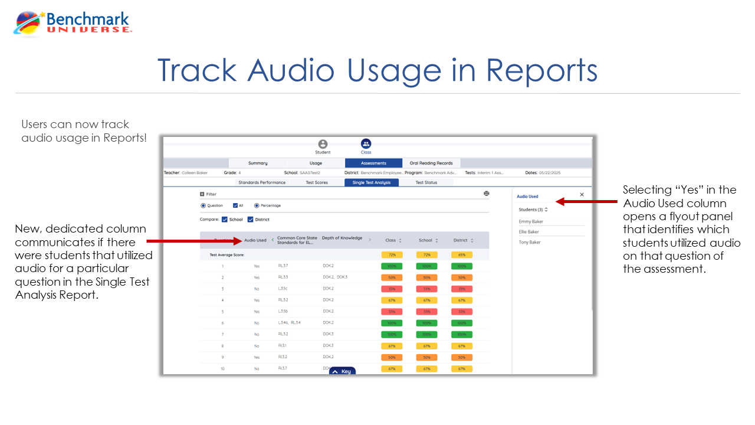The height and width of the screenshot is (425, 755).
Task: Click Yes in Audio Used for question 4
Action: click(257, 300)
